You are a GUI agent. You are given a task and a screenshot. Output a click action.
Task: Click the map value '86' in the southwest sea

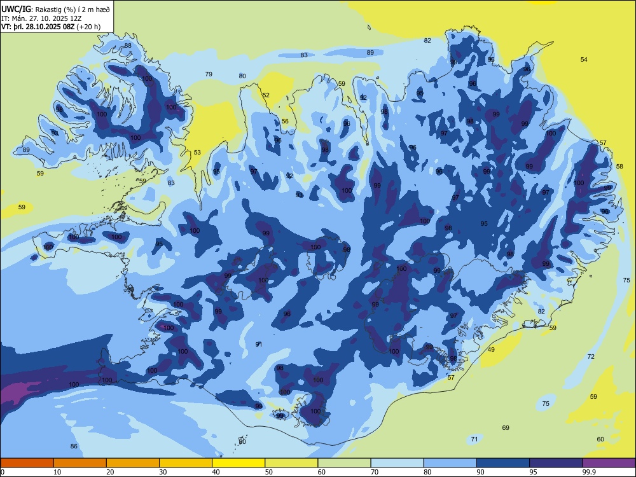coord(73,446)
